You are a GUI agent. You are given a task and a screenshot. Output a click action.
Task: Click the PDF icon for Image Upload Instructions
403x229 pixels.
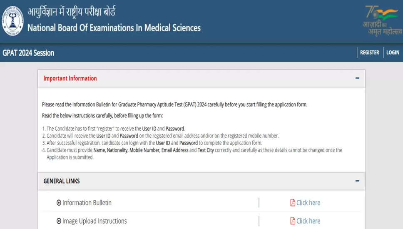click(293, 221)
